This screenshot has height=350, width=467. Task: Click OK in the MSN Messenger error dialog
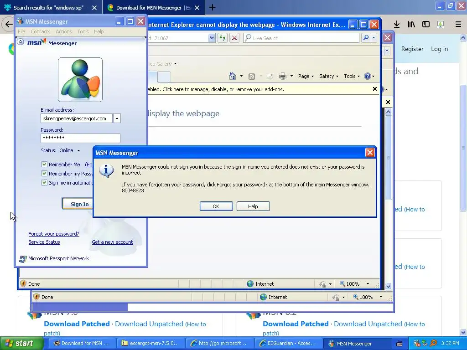pyautogui.click(x=216, y=206)
